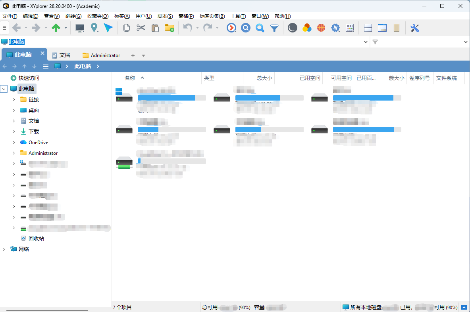Create a new folder with toolbar icon
The image size is (470, 312).
point(170,28)
